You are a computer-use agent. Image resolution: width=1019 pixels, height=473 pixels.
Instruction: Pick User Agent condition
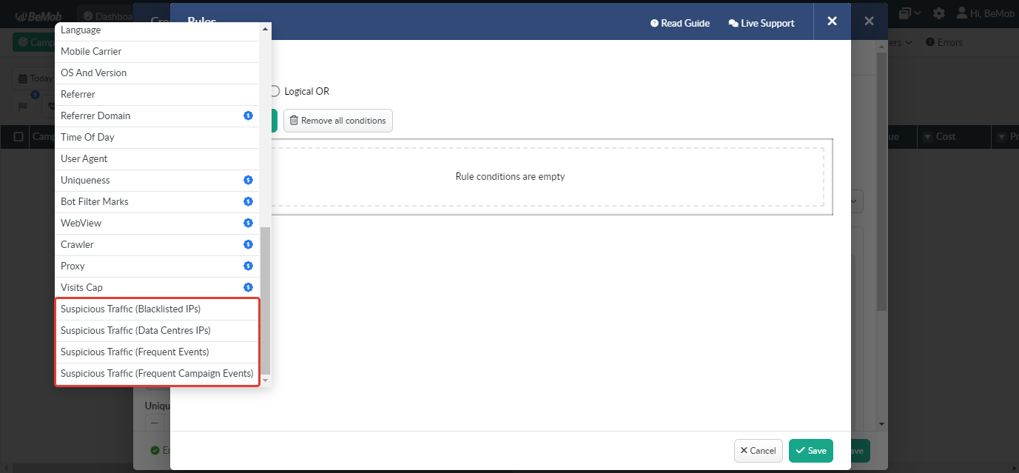point(157,159)
